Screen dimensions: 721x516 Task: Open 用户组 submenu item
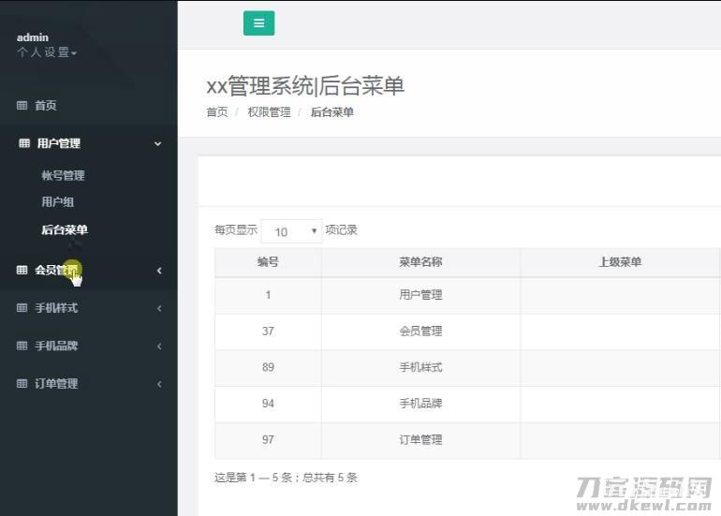point(57,201)
